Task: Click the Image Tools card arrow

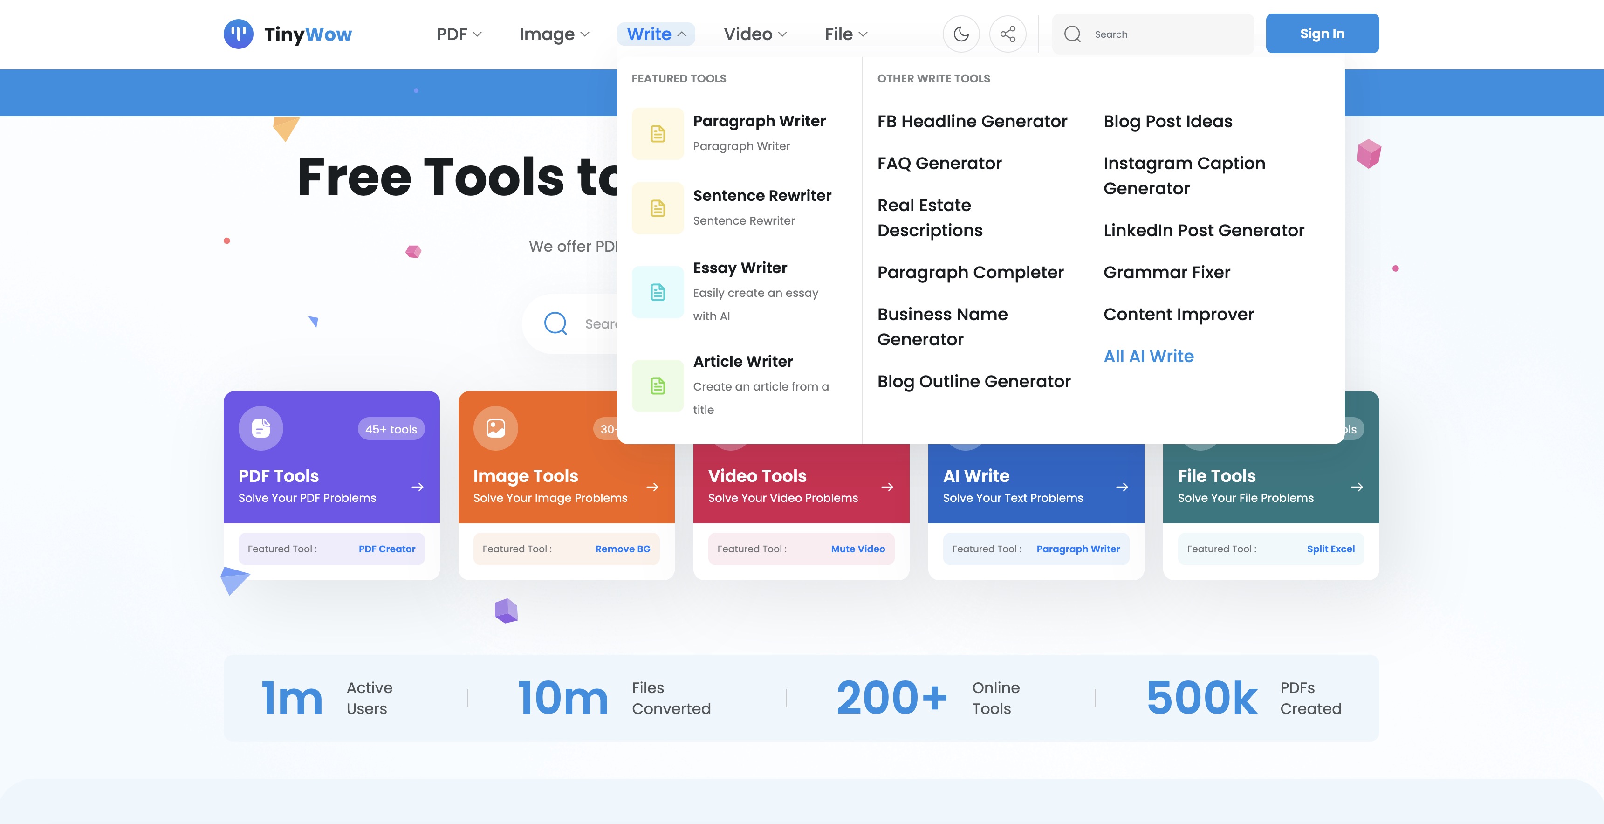Action: (652, 487)
